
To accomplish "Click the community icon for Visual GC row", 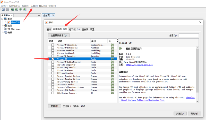I will [112, 59].
